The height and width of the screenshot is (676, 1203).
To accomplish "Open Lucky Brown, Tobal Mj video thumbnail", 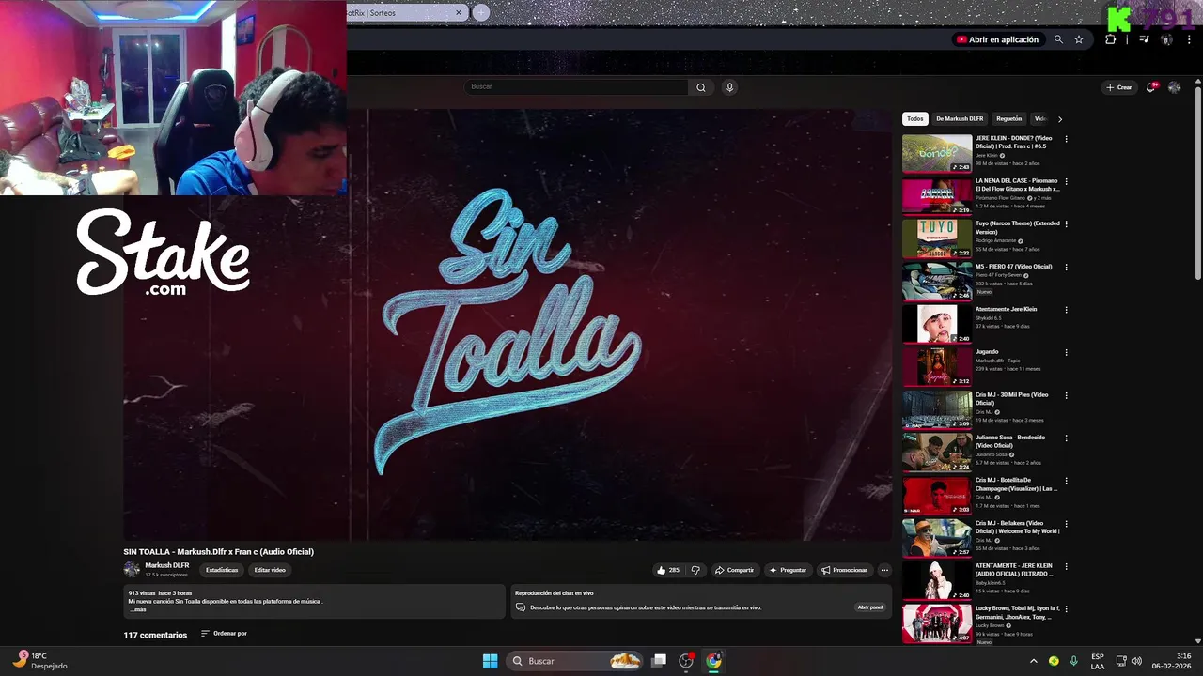I will pos(937,623).
